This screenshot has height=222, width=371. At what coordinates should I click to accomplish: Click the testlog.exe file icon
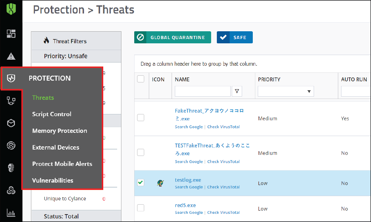(x=160, y=183)
